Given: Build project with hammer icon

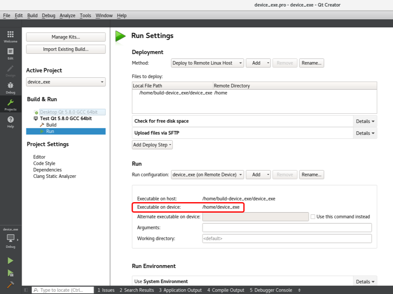Looking at the screenshot, I should tap(10, 284).
